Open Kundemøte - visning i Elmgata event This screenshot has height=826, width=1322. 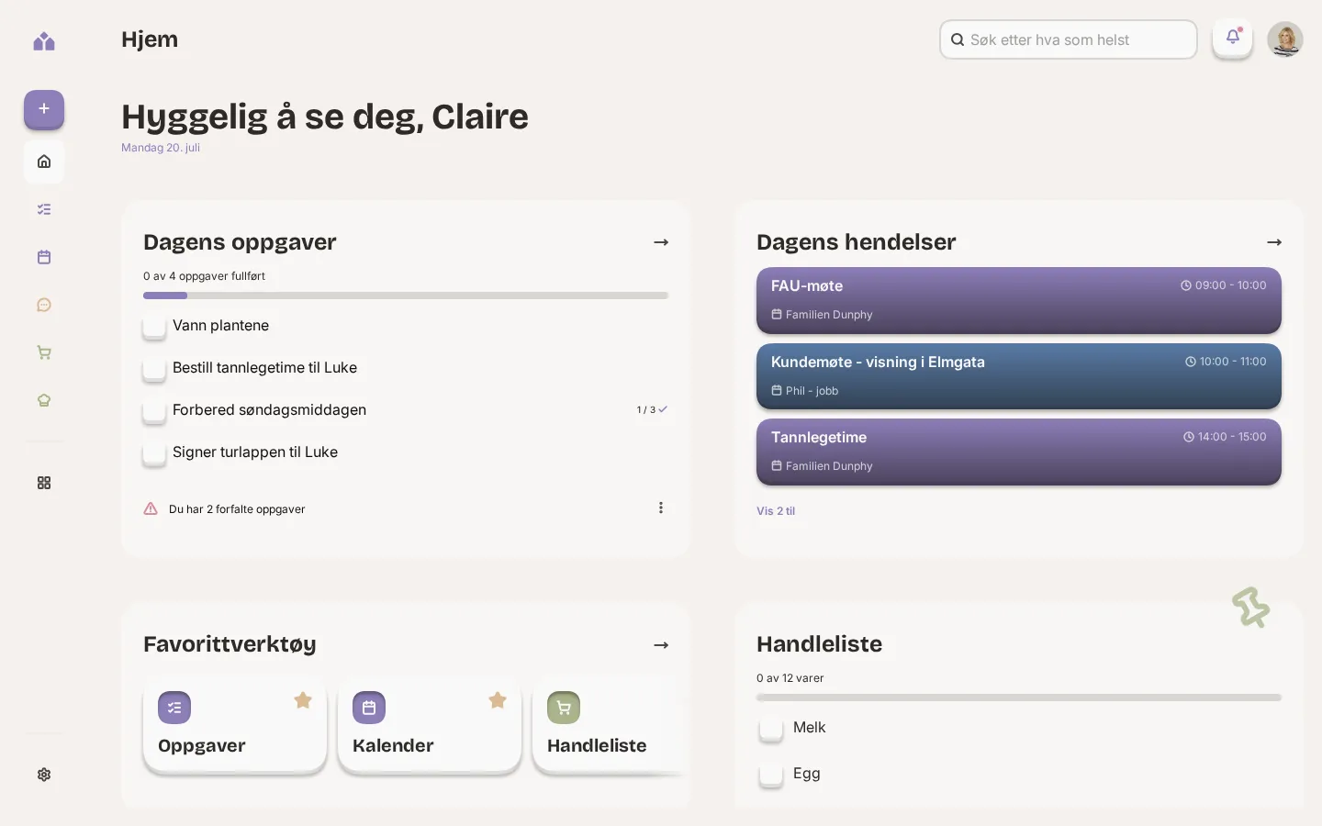(1019, 376)
